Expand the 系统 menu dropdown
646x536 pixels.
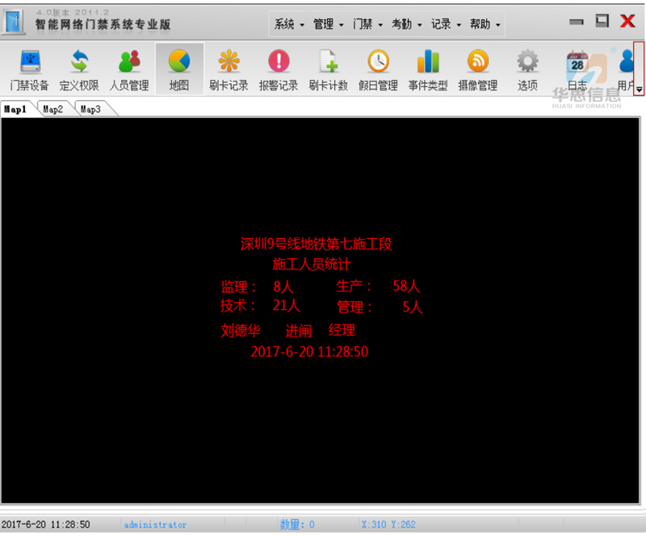289,24
